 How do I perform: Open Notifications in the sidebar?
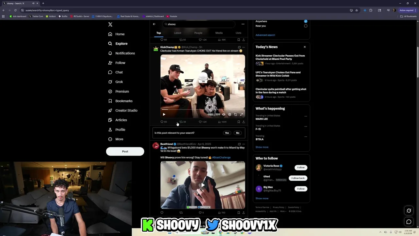(x=121, y=53)
